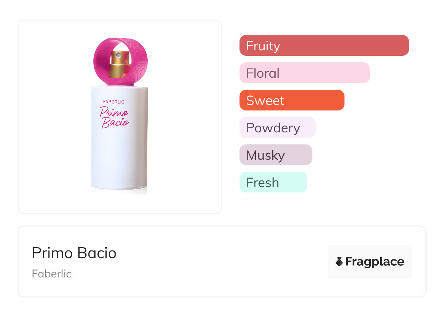Choose the Sweet accord bar
This screenshot has height=315, width=444.
click(x=292, y=100)
